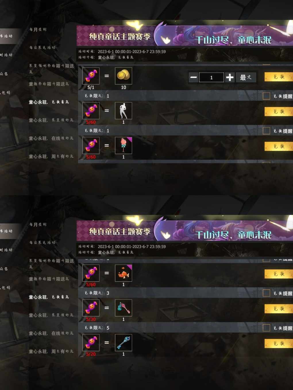Set the quantity to maximum with 最大
This screenshot has height=390, width=293.
(246, 77)
